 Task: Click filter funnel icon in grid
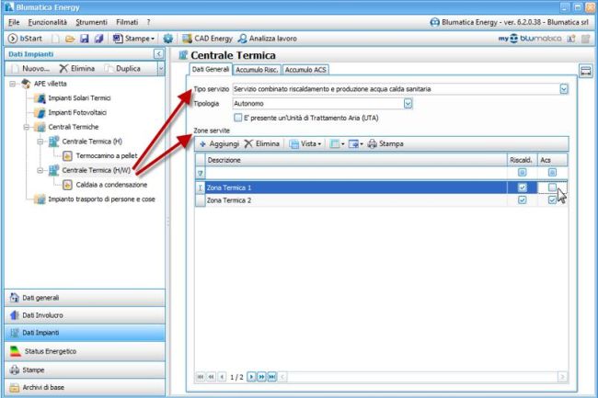coord(201,174)
